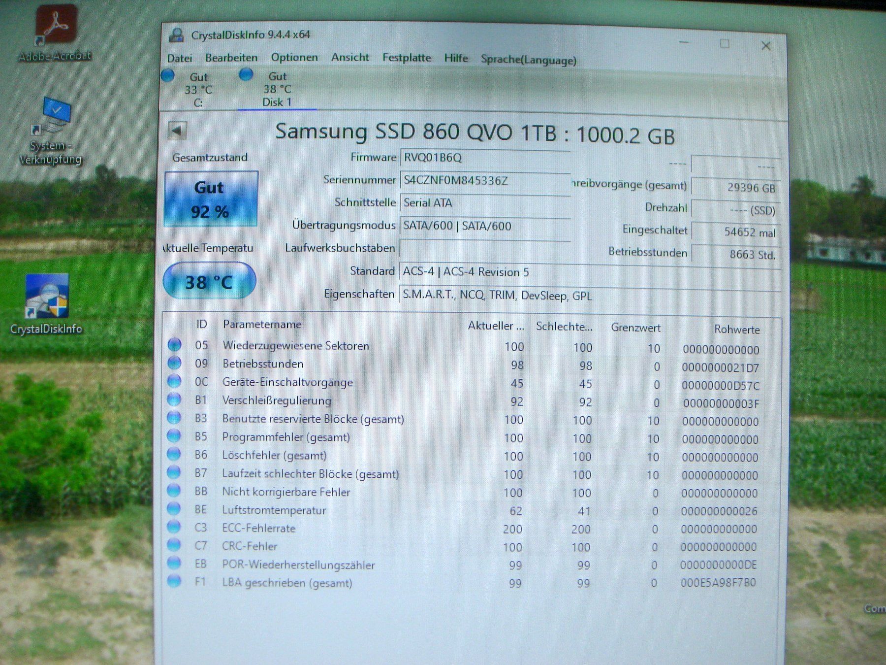
Task: Select the LBA geschrieben (gesamt) row name
Action: click(287, 583)
